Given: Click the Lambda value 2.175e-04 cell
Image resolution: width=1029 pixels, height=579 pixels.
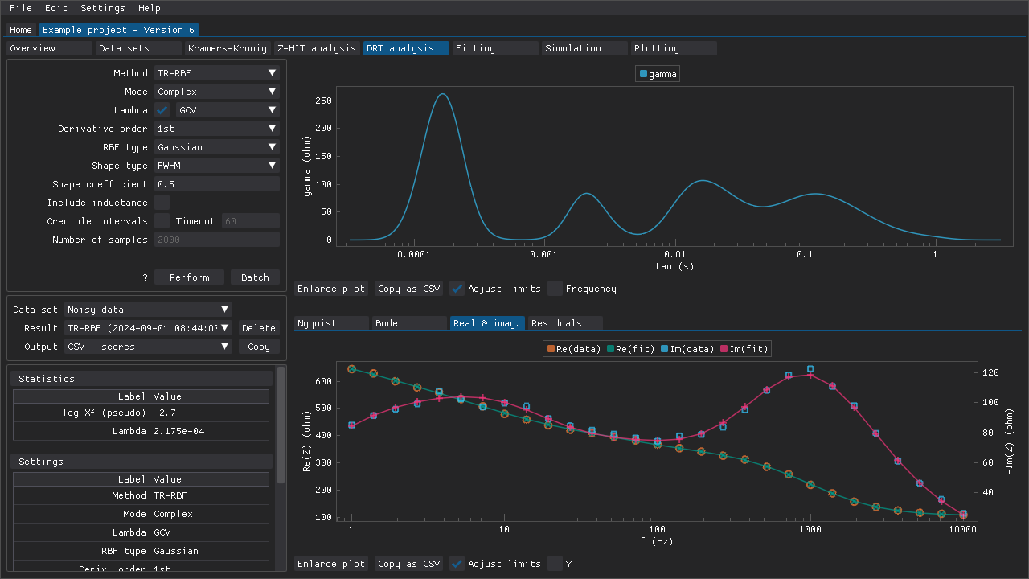Looking at the screenshot, I should point(209,432).
